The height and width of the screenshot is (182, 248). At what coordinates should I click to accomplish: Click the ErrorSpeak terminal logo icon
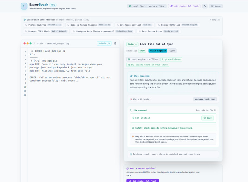point(24,6)
